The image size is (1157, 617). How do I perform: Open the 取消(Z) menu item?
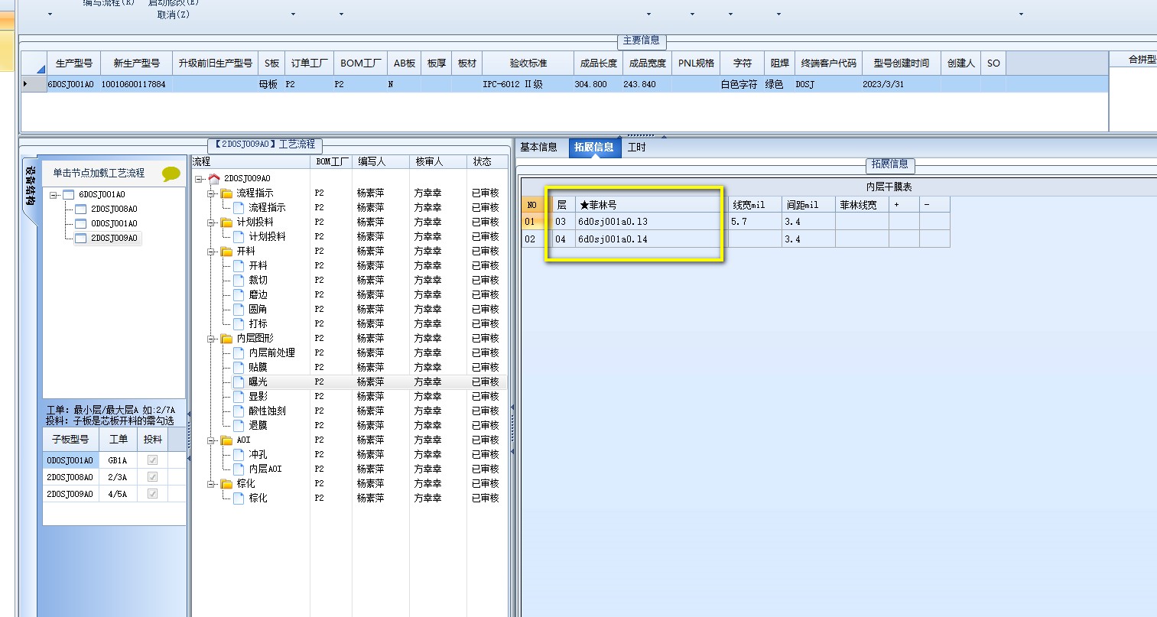pos(173,15)
